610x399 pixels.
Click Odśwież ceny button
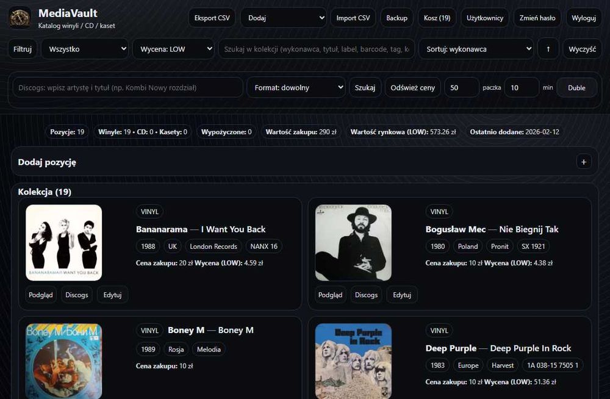pos(413,88)
